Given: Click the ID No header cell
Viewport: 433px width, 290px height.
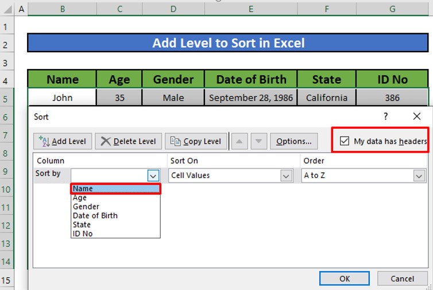Looking at the screenshot, I should tap(392, 79).
